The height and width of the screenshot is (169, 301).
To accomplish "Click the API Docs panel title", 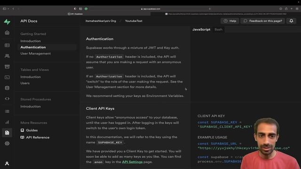I will click(x=29, y=21).
